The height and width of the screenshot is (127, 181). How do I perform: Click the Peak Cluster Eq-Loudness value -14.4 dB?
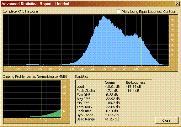coord(133,91)
